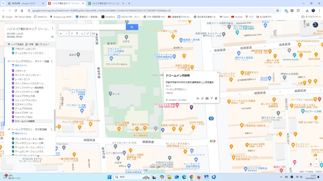Click the map title ハイスコア集計店マップ
The image size is (323, 181).
coord(28,29)
